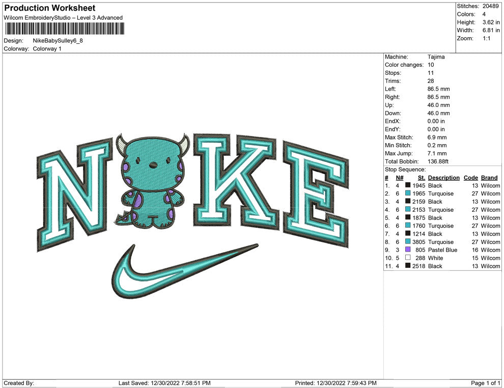Select the Pastel Blue description text

442,250
